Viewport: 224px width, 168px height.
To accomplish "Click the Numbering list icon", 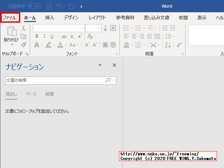I will 138,28.
